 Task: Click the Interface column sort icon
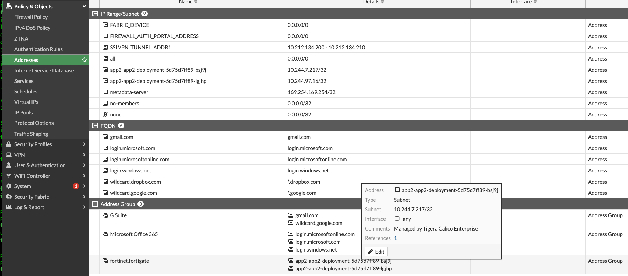tap(535, 2)
